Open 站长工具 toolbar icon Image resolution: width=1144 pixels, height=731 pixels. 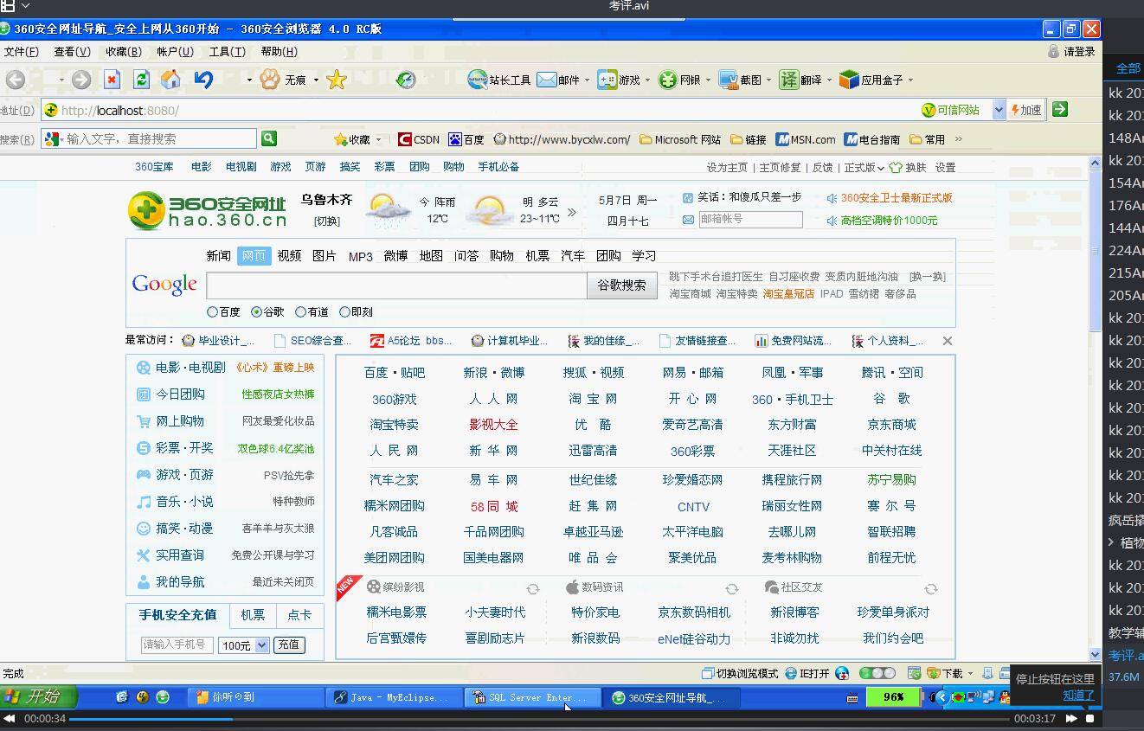point(477,80)
